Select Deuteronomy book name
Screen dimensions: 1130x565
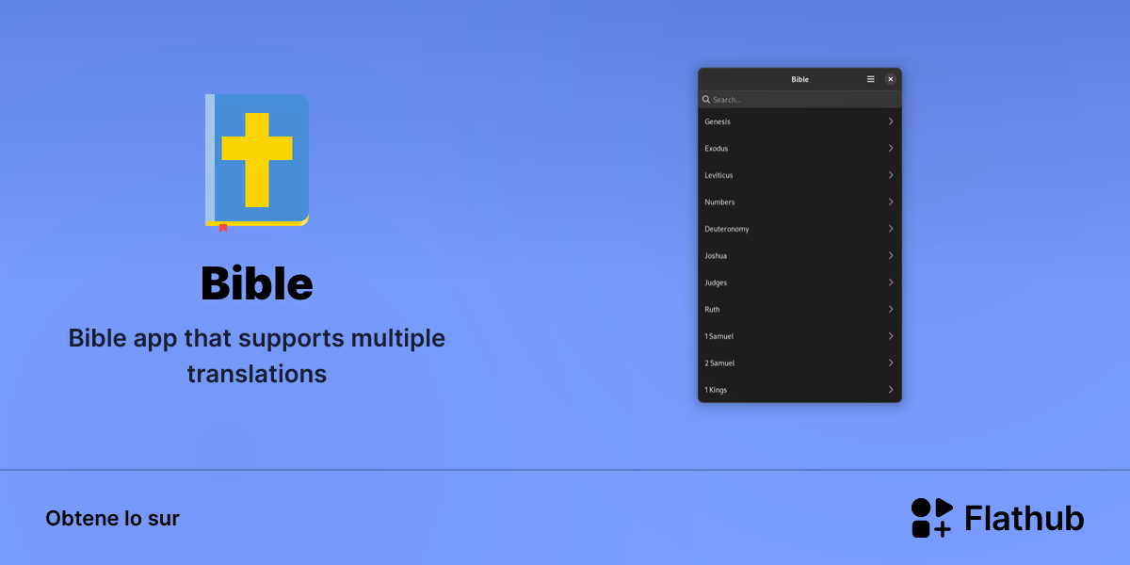tap(727, 229)
